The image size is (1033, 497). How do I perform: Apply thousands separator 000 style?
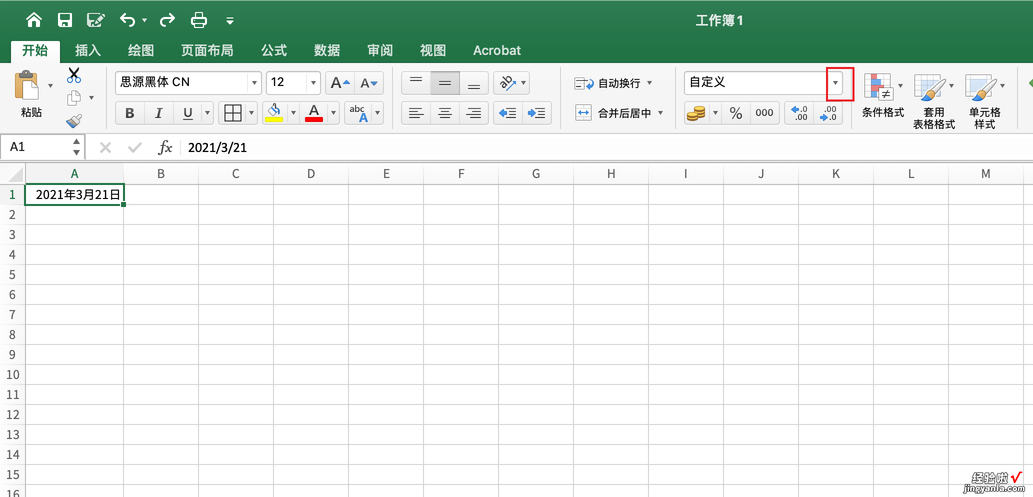[x=764, y=113]
